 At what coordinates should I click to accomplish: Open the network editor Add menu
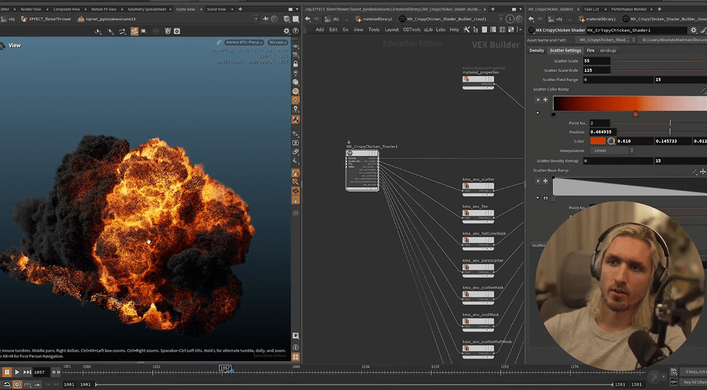[x=319, y=29]
